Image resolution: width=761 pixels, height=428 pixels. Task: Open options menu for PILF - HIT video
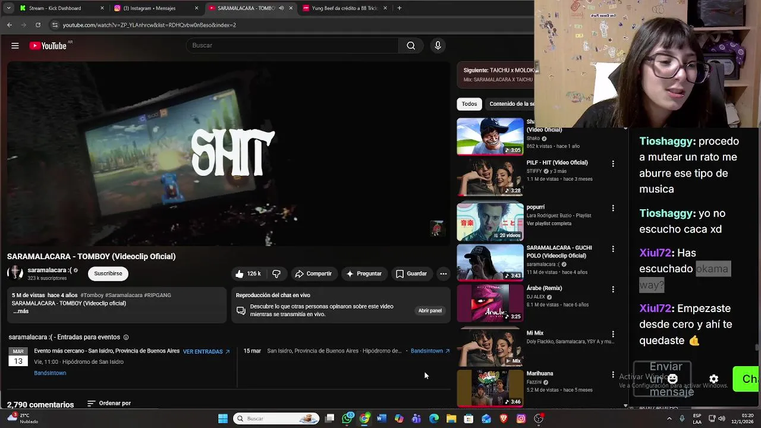613,163
